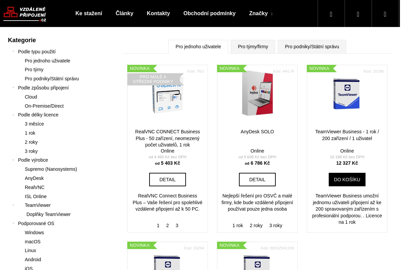The image size is (405, 270).
Task: Filter by Linux operating system
Action: [30, 250]
